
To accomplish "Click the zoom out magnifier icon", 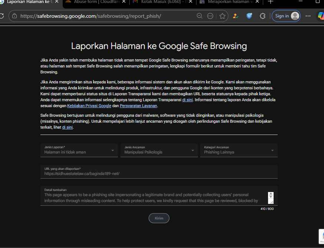I will click(199, 16).
